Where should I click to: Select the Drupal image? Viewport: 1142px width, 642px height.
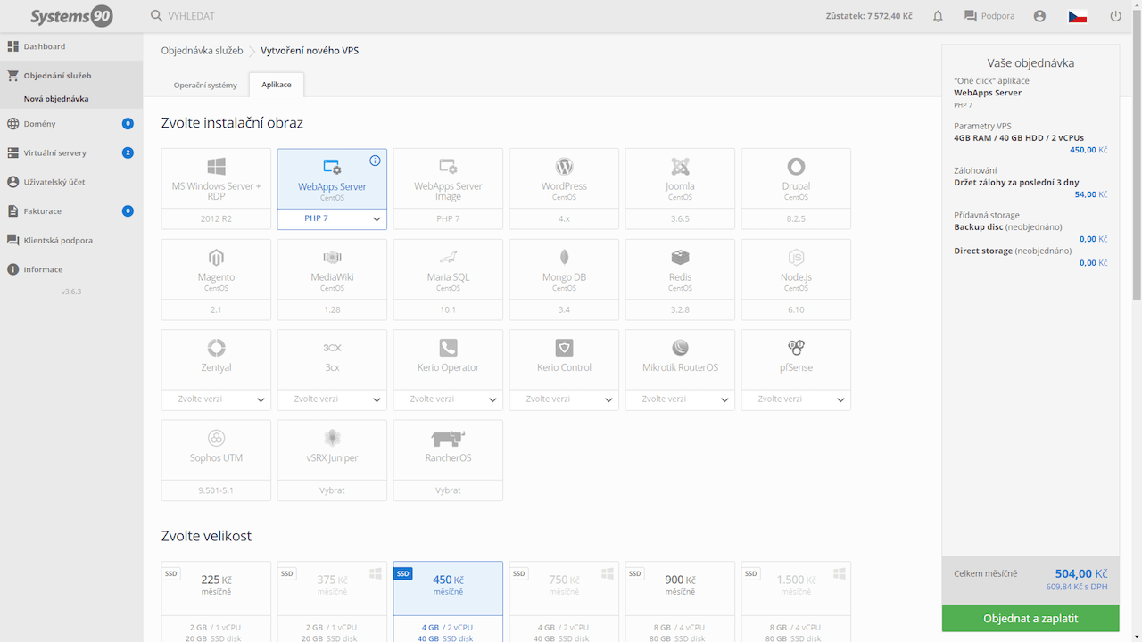(796, 189)
